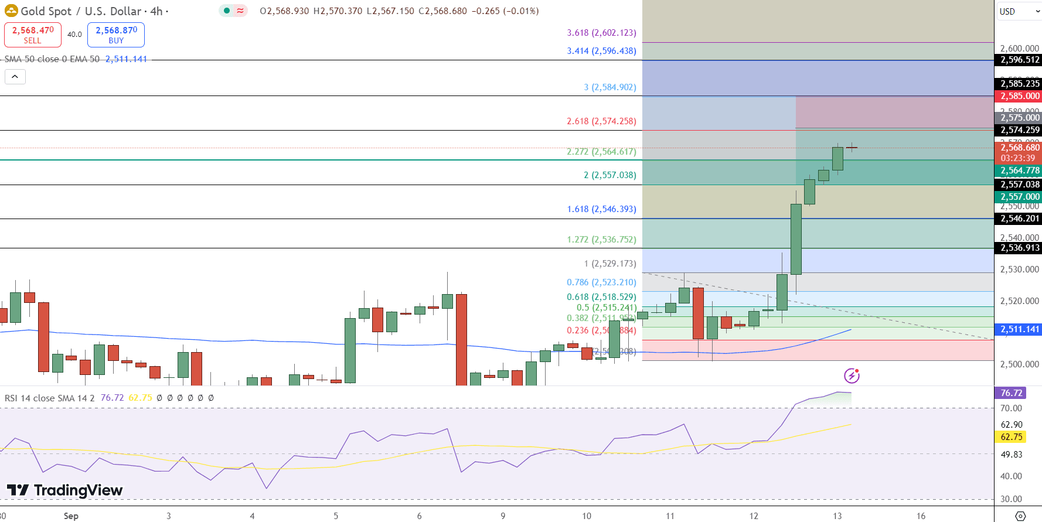Click the 2,596.512 price axis label
Viewport: 1042px width, 522px height.
coord(1020,60)
